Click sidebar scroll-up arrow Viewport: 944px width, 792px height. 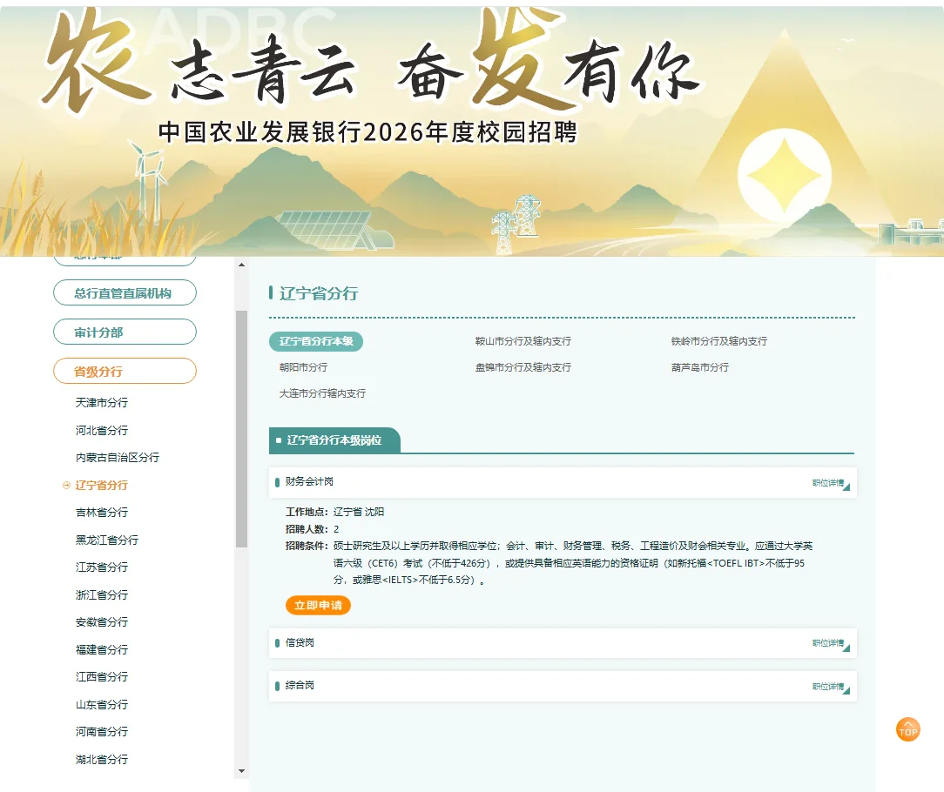pos(241,265)
